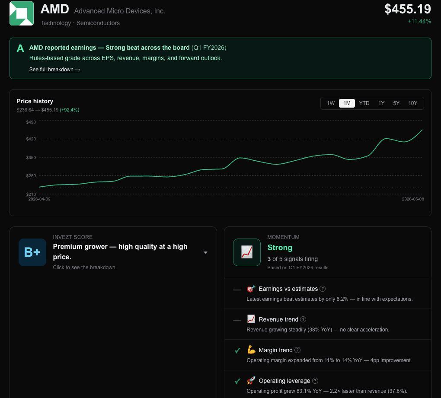Click the target icon beside Earnings vs estimates

click(251, 289)
